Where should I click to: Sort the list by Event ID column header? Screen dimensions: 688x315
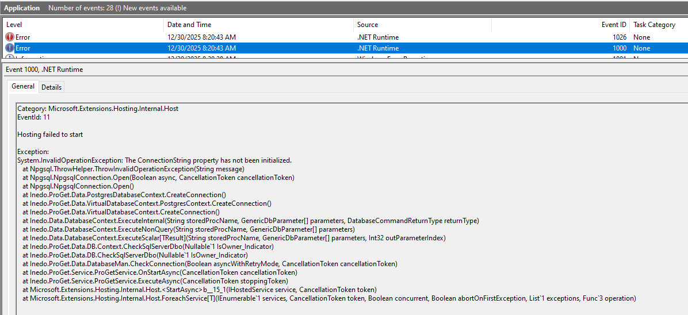tap(614, 25)
